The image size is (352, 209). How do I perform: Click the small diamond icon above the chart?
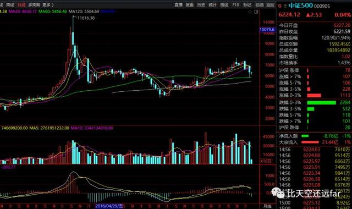pyautogui.click(x=250, y=12)
